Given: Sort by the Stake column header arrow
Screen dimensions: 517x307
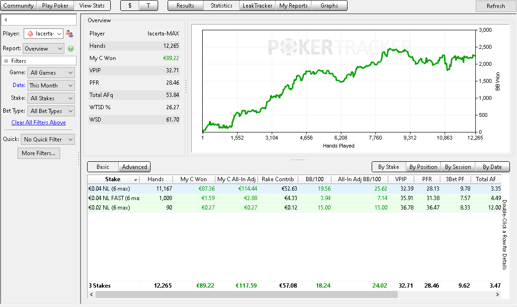Looking at the screenshot, I should pyautogui.click(x=135, y=180).
